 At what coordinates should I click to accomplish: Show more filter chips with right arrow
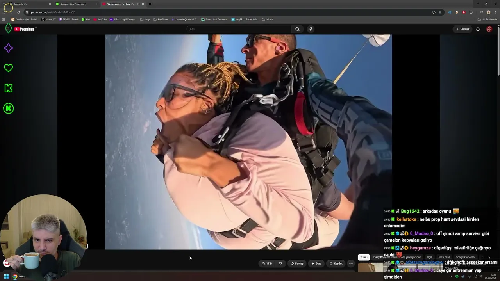click(x=489, y=258)
